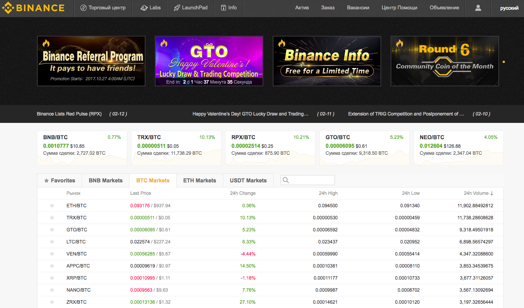524x308 pixels.
Task: Favorite the ETH/BTC star
Action: 52,206
